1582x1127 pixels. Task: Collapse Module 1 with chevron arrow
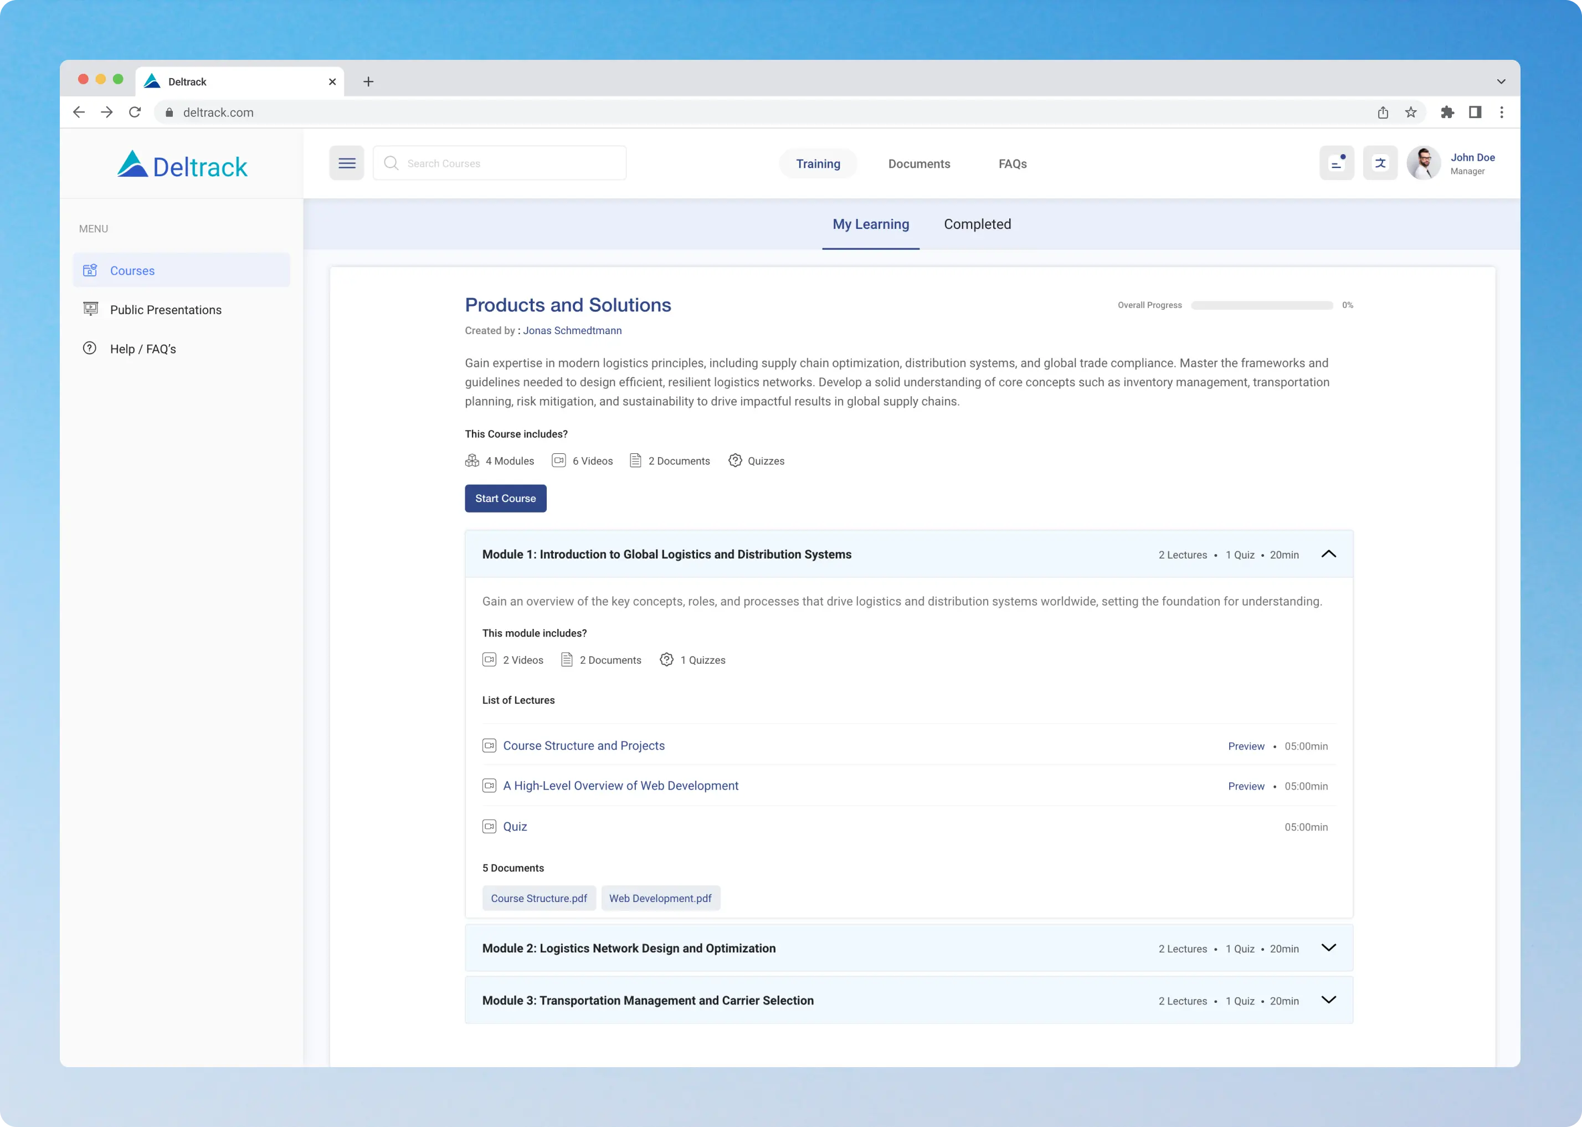(1328, 554)
